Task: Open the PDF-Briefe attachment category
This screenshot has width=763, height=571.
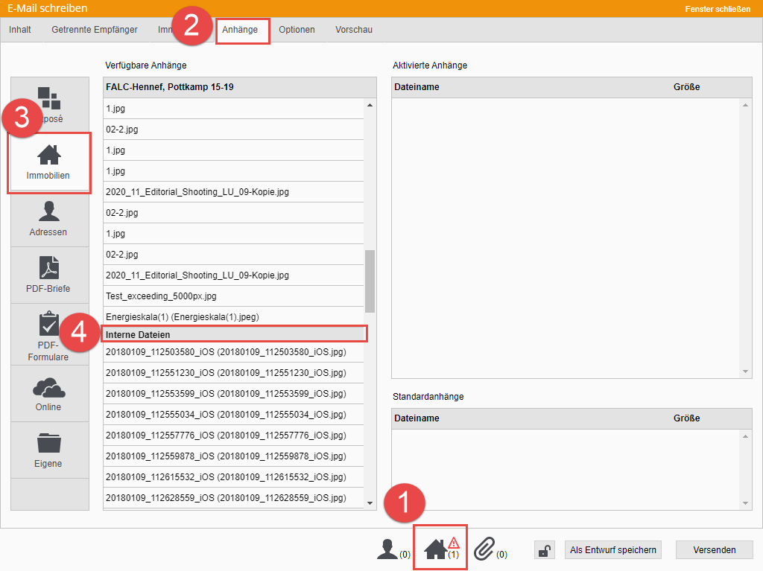Action: pyautogui.click(x=49, y=275)
